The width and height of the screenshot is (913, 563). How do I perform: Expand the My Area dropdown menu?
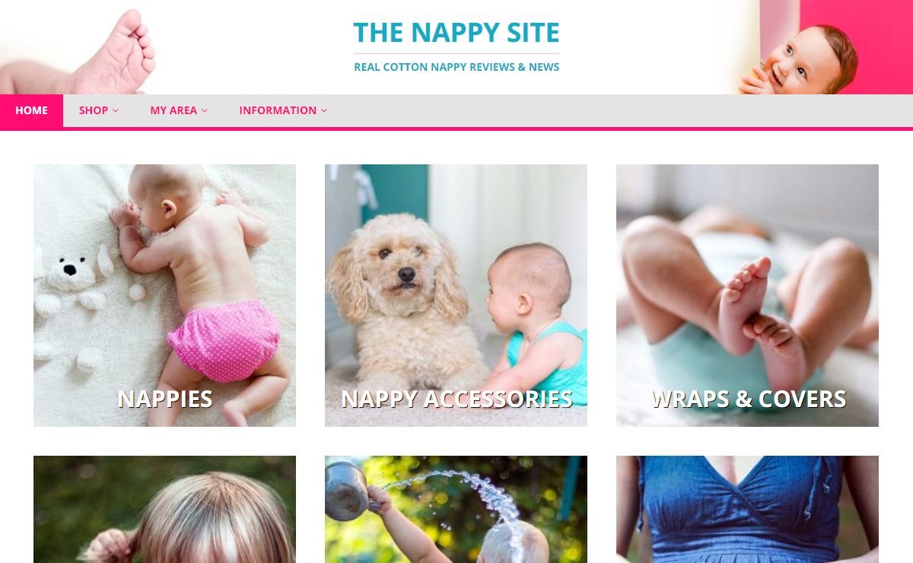(x=179, y=110)
